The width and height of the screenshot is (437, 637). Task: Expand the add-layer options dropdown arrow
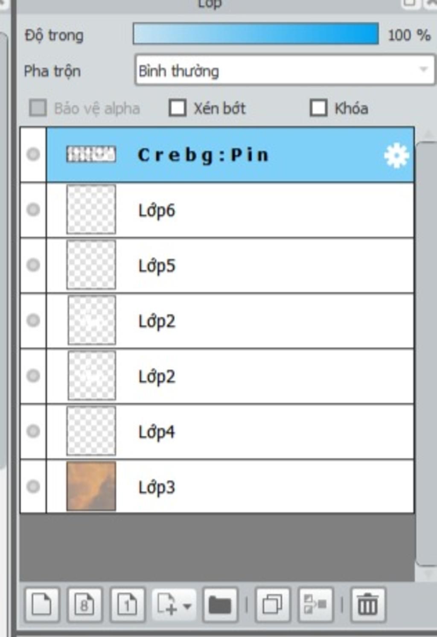pos(187,605)
